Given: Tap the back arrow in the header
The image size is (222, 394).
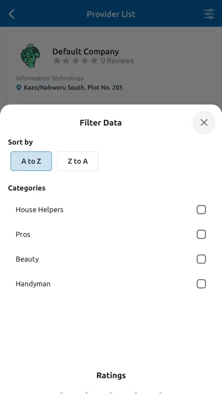Looking at the screenshot, I should [x=11, y=14].
